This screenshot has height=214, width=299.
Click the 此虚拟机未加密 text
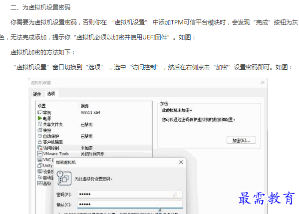tap(177, 110)
